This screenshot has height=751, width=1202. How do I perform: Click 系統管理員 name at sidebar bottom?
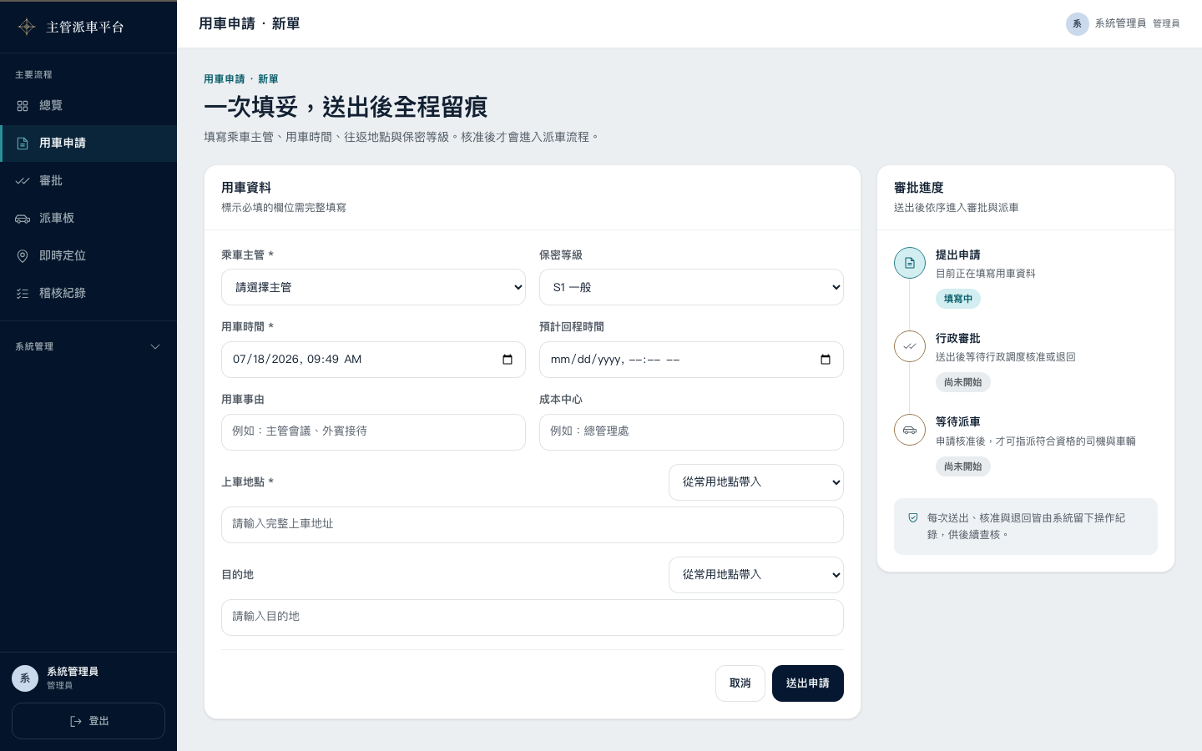click(x=73, y=672)
